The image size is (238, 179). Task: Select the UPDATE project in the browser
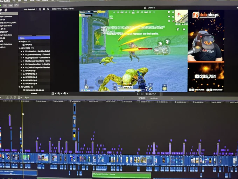click(x=27, y=45)
